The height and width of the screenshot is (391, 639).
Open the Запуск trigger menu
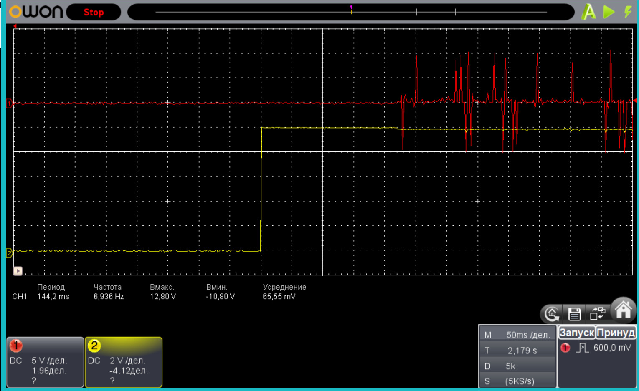point(576,333)
